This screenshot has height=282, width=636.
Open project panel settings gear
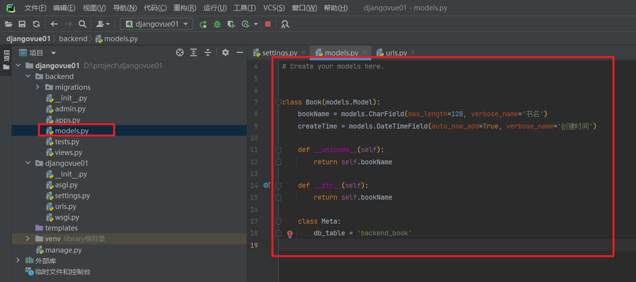click(225, 52)
